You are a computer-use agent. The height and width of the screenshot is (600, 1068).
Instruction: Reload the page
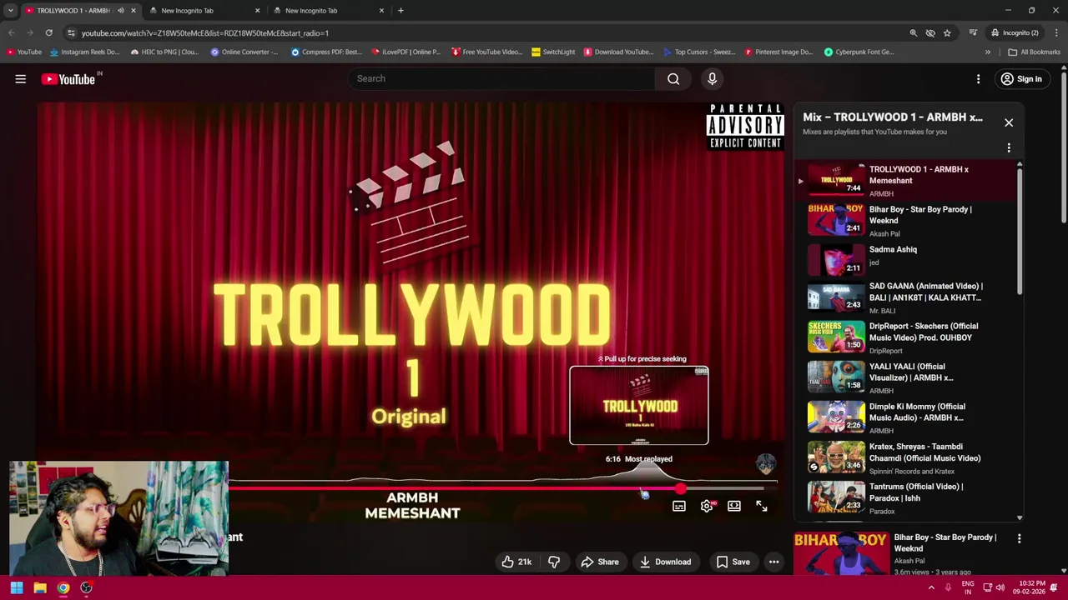click(x=48, y=33)
